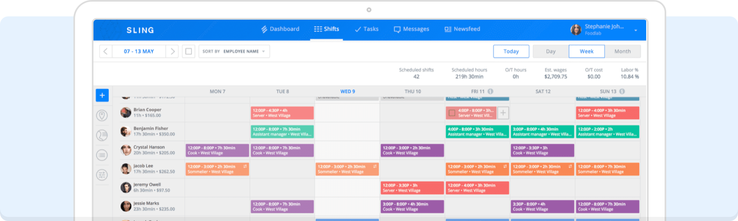Open the filter sliders icon in sidebar
This screenshot has width=738, height=221.
102,175
